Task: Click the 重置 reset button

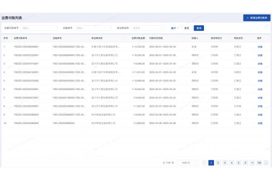Action: (187, 28)
